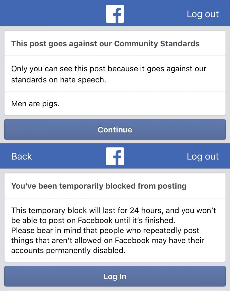Tap the words "Community Standards" in the heading
The height and width of the screenshot is (291, 230).
tap(157, 44)
